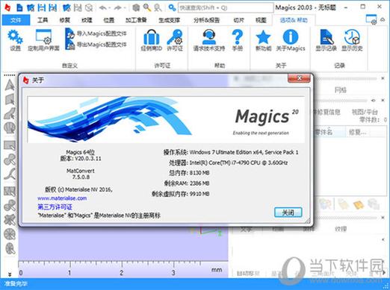390x290 pixels.
Task: Open 显示历史 history clock icon
Action: point(352,40)
